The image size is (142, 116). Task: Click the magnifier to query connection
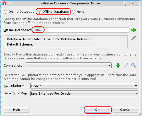134,65
